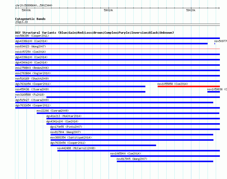Open esv22266 (Conrad2009) variant label
The width and height of the screenshot is (227, 179).
click(x=53, y=111)
